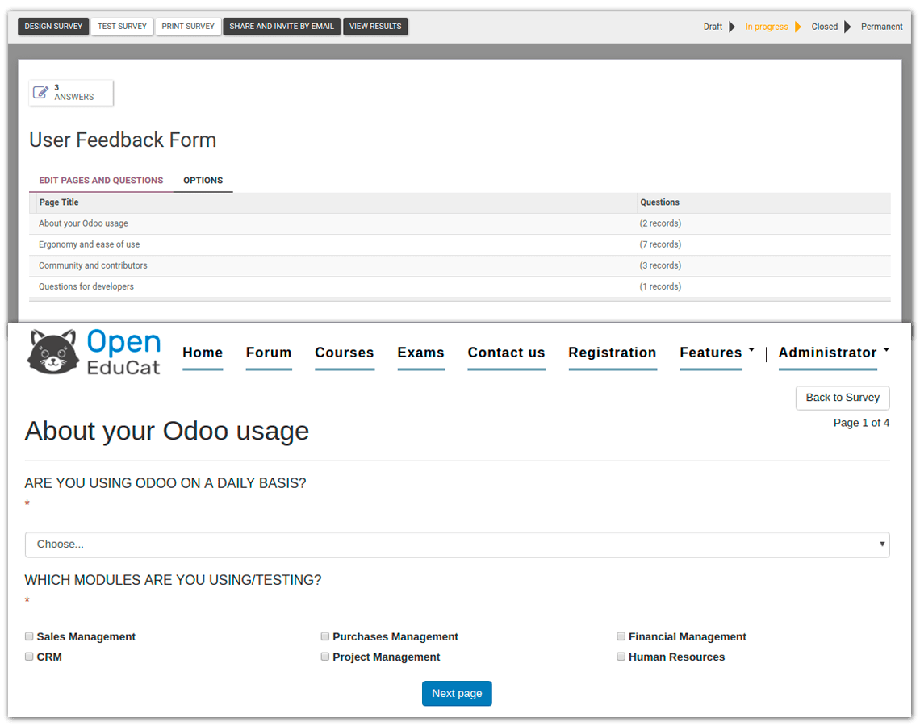Go to the Courses menu item
Image resolution: width=920 pixels, height=726 pixels.
345,353
